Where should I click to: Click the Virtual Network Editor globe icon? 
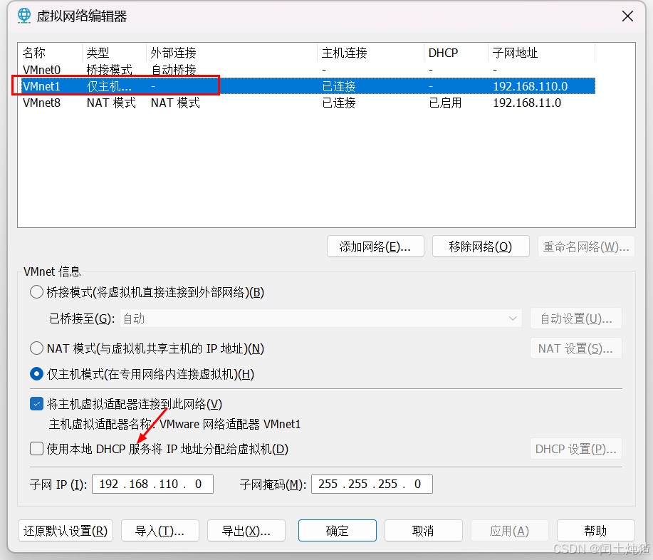coord(24,16)
